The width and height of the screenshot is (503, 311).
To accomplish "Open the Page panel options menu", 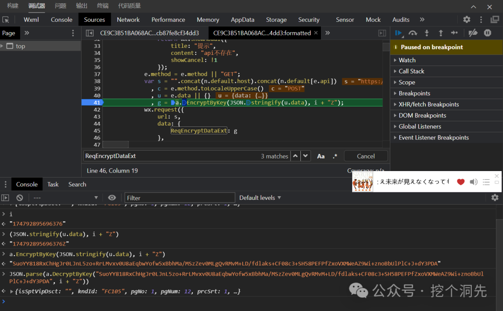I will coord(73,33).
